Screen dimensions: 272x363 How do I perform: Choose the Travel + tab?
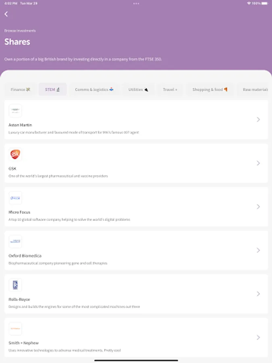tap(170, 90)
